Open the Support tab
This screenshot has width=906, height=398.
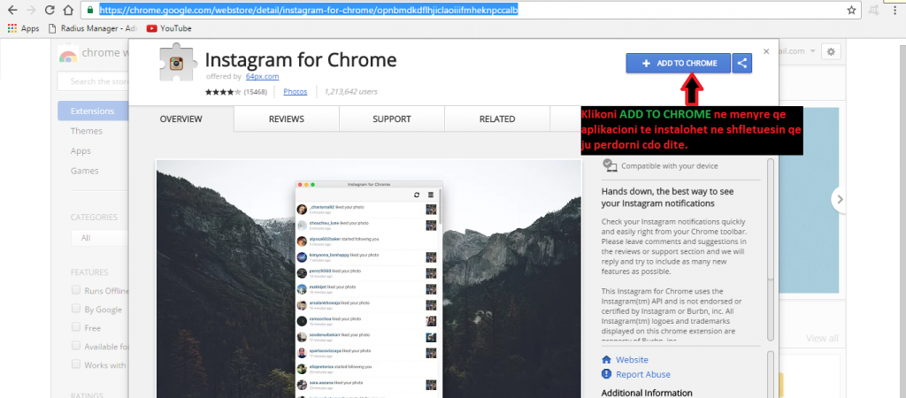click(x=391, y=119)
